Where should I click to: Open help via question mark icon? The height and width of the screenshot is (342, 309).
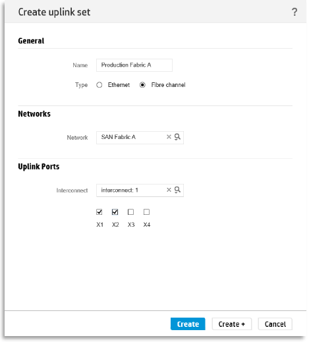click(295, 12)
